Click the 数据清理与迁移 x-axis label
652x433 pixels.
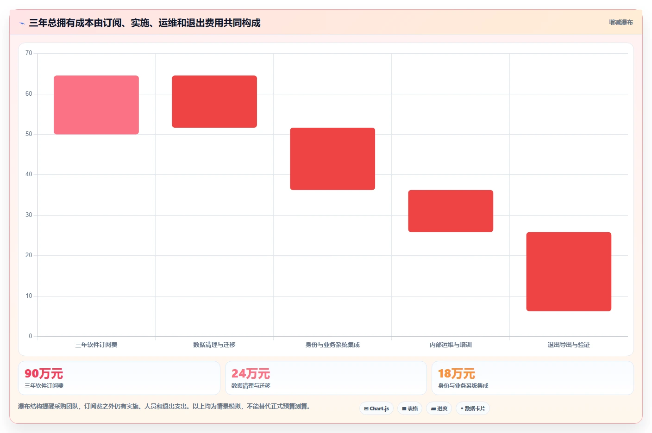214,345
